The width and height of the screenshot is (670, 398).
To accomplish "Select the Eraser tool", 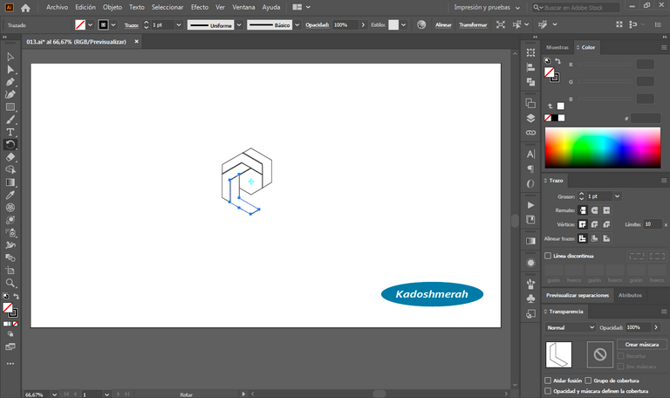I will coord(10,157).
